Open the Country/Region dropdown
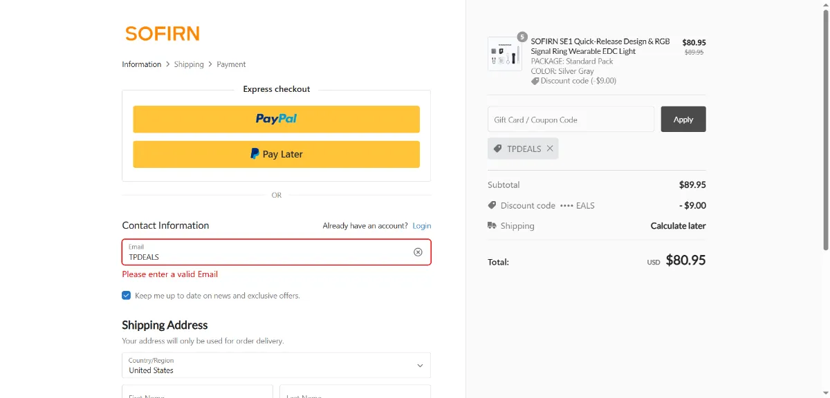Screen dimensions: 830x398 (x=276, y=366)
